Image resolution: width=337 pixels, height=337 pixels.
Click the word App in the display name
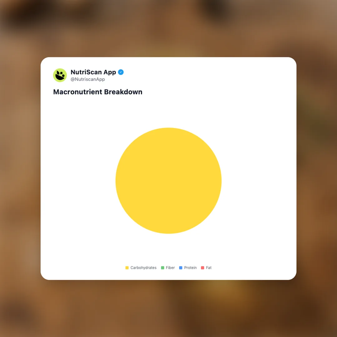click(x=110, y=73)
